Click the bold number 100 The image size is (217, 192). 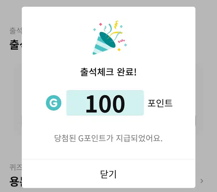(105, 104)
